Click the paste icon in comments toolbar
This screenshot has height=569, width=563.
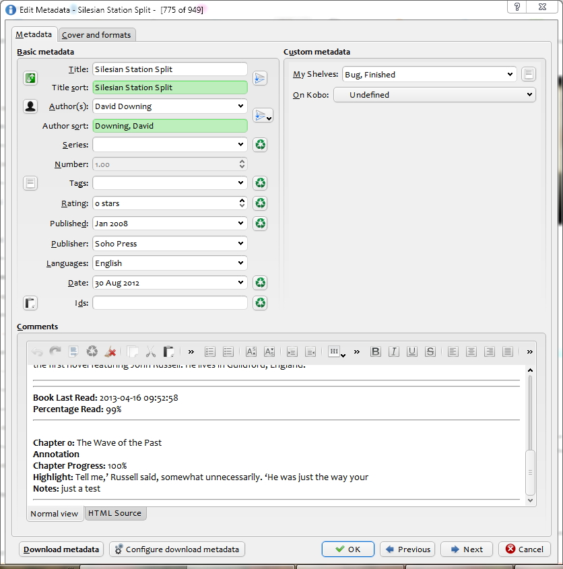(x=168, y=352)
